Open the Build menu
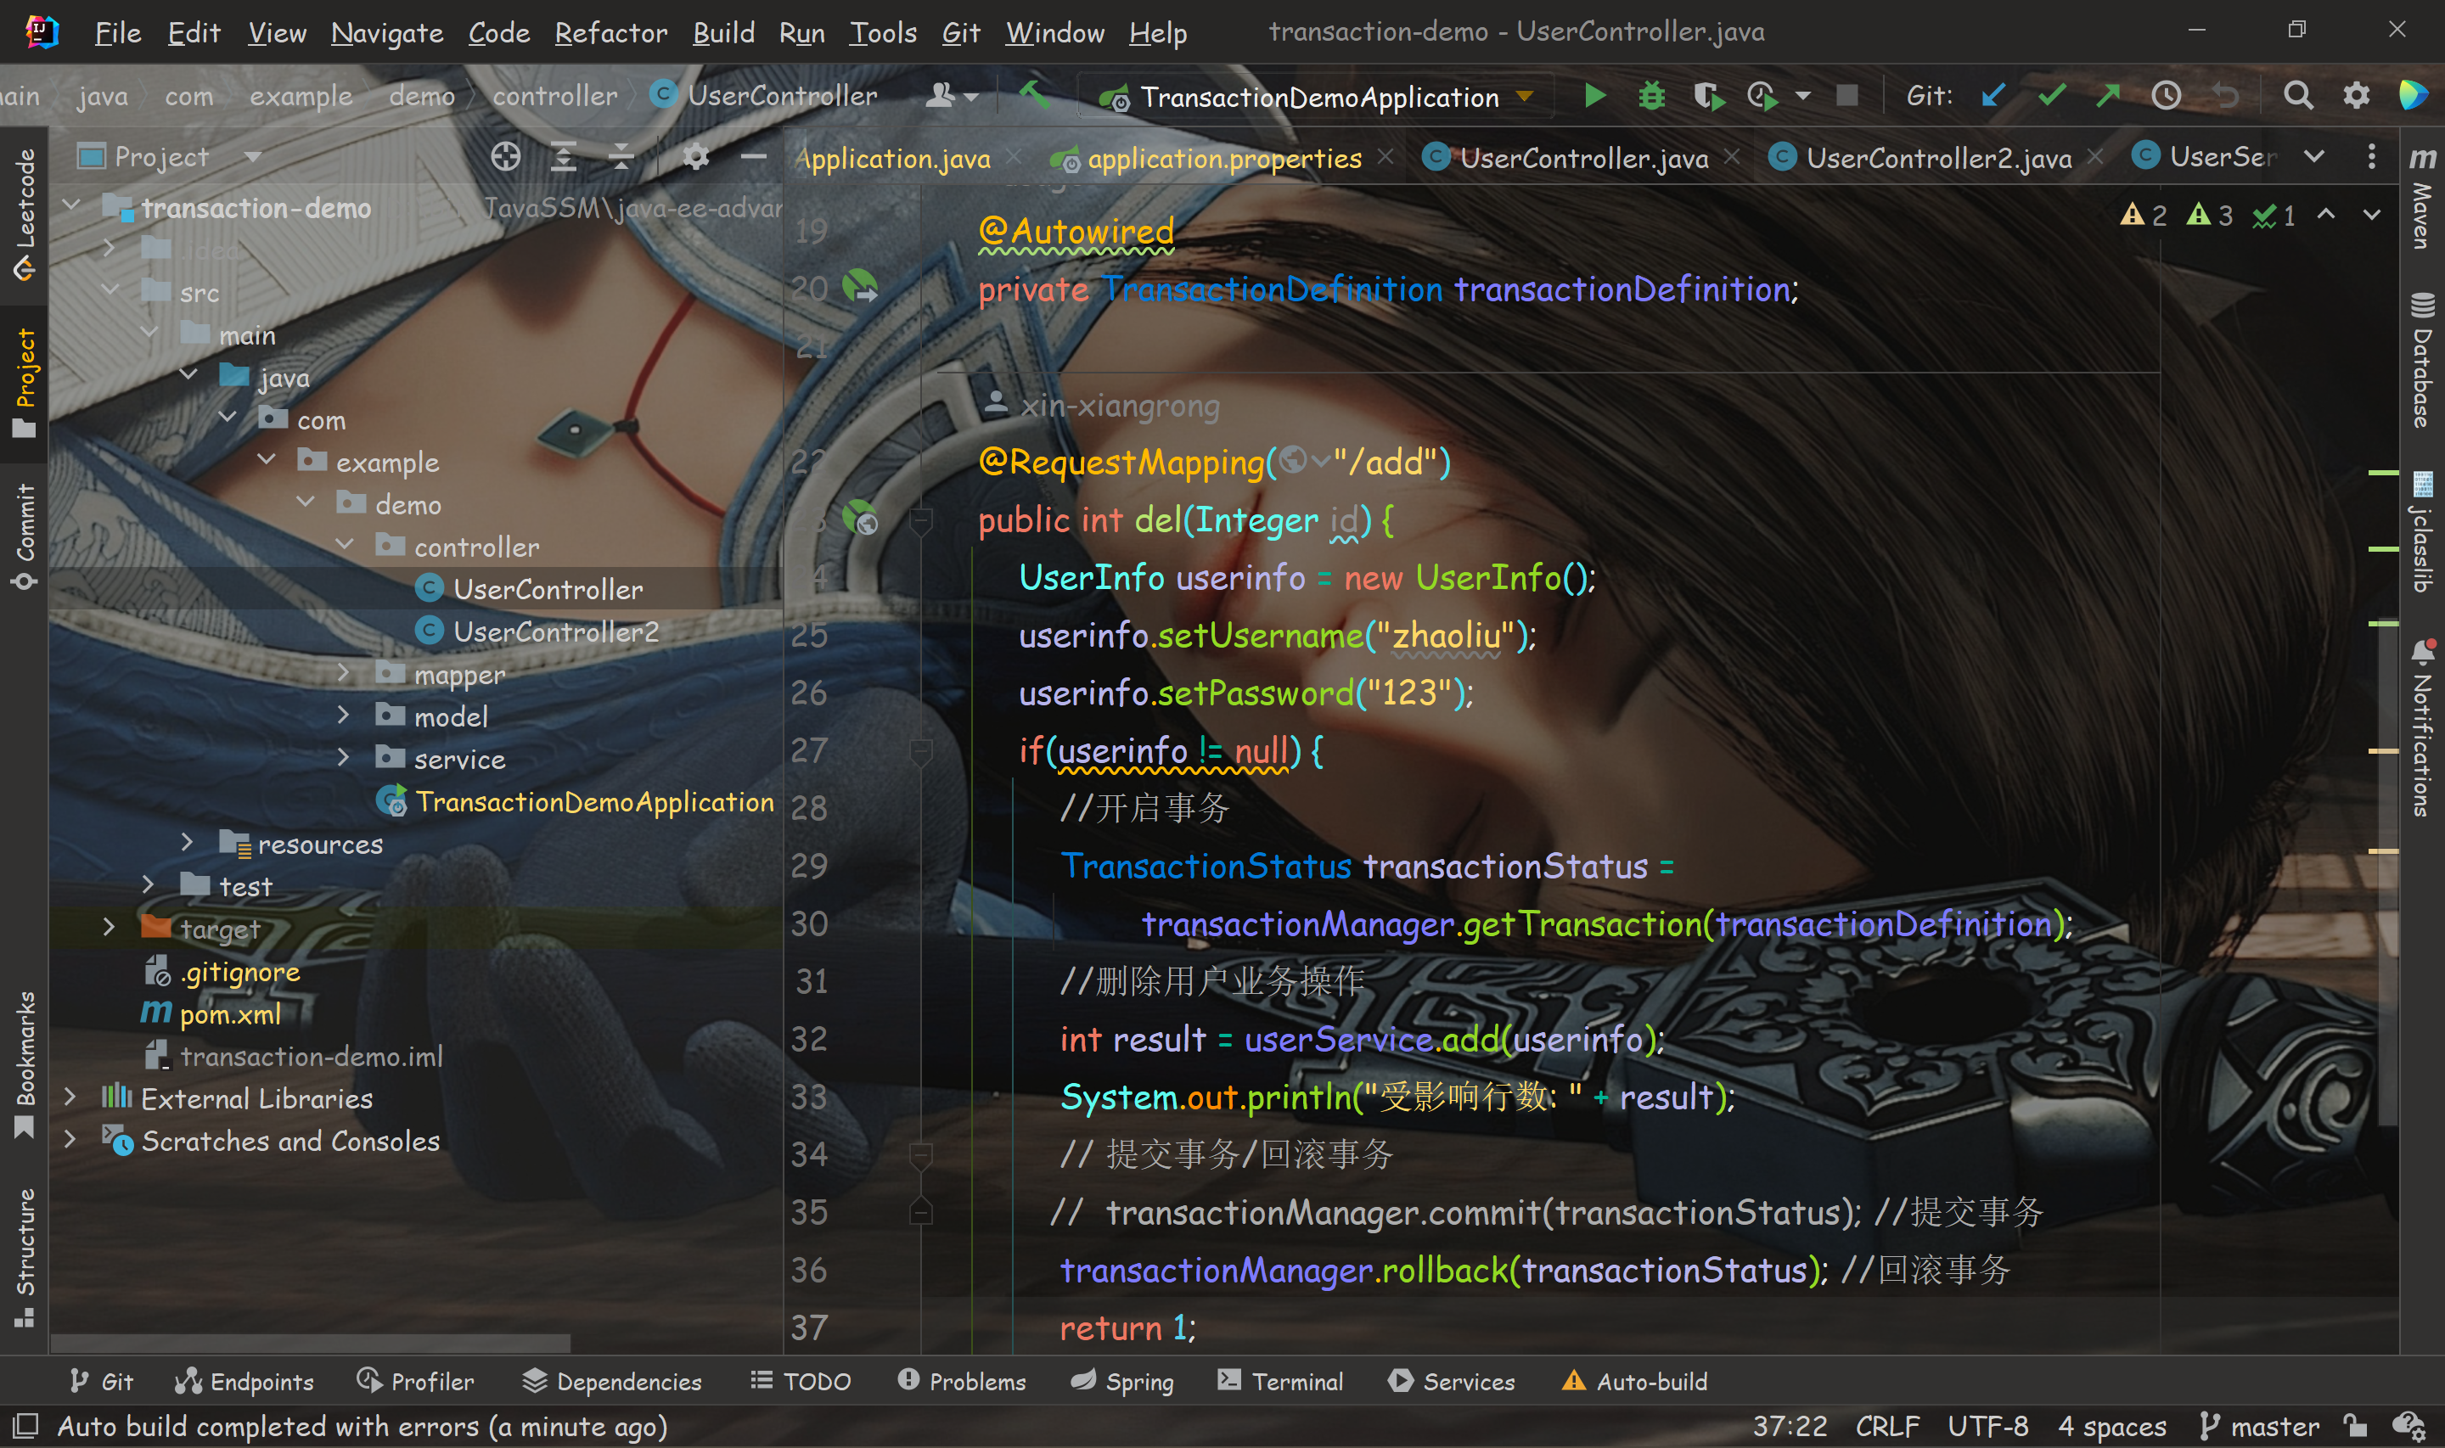The width and height of the screenshot is (2445, 1448). pyautogui.click(x=723, y=33)
